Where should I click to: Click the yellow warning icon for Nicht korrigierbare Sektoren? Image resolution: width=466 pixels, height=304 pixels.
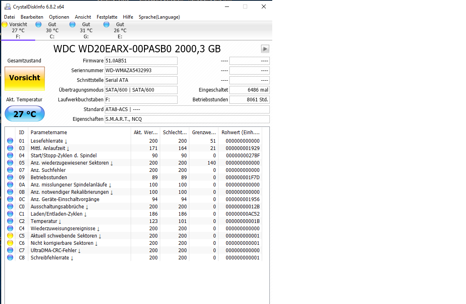[x=10, y=243]
